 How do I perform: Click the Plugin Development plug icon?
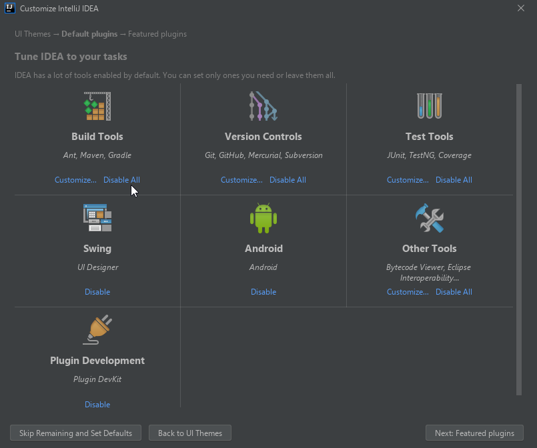(97, 330)
